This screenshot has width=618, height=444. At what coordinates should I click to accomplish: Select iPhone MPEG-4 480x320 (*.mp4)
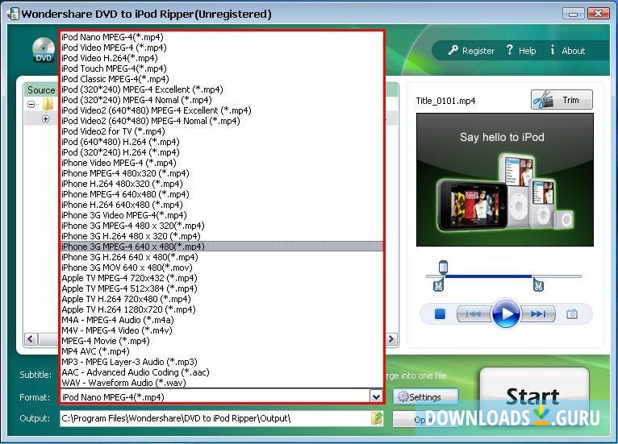tap(222, 173)
